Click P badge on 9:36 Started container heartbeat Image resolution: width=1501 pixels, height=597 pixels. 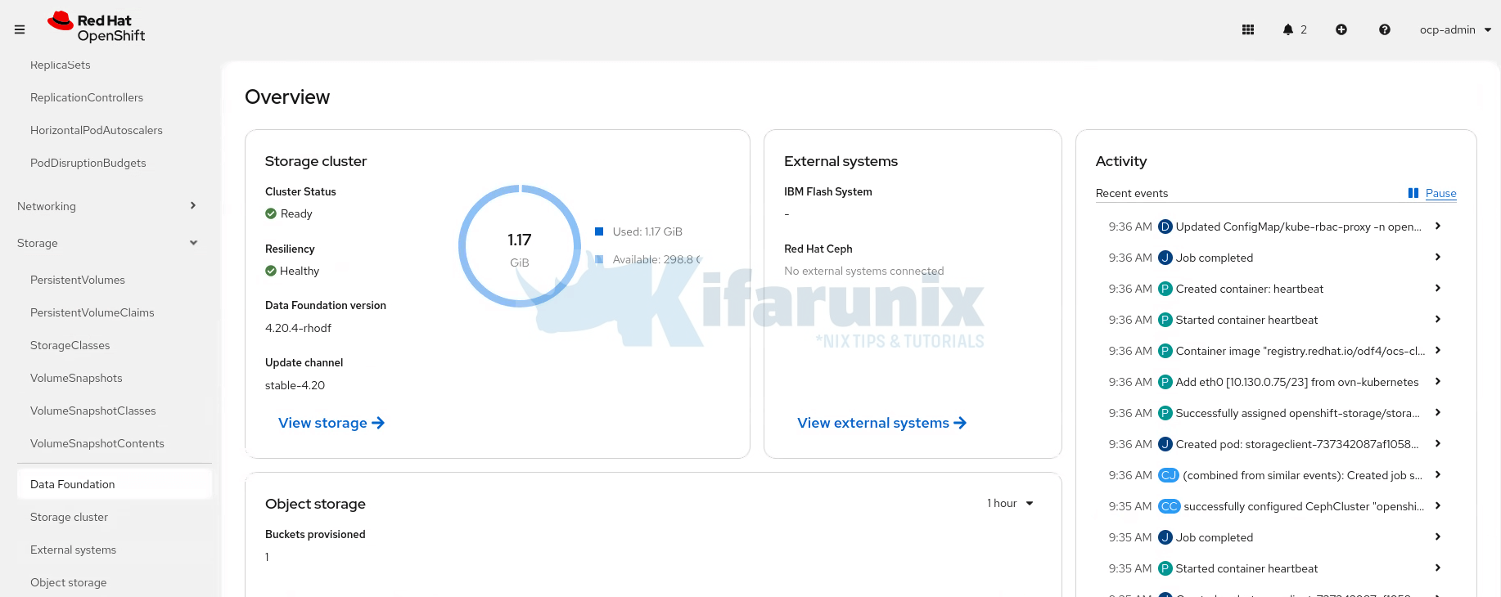coord(1165,320)
